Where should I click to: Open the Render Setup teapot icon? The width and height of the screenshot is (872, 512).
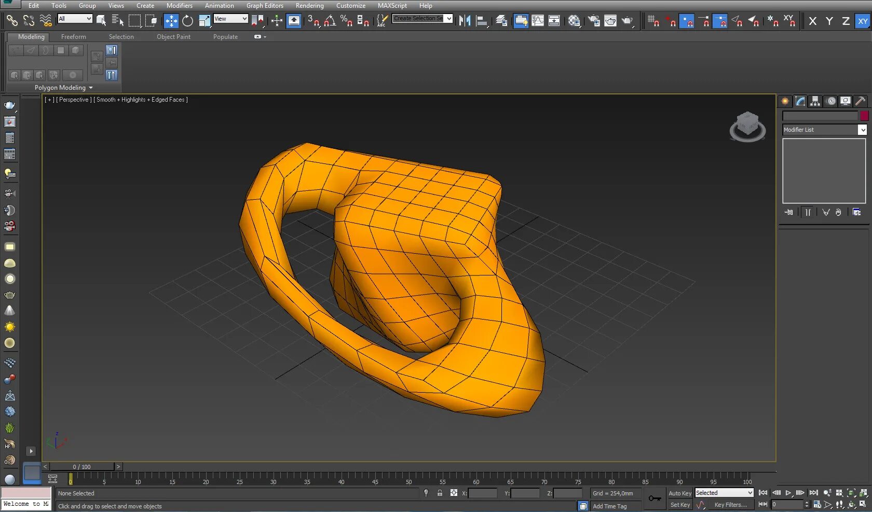coord(594,21)
